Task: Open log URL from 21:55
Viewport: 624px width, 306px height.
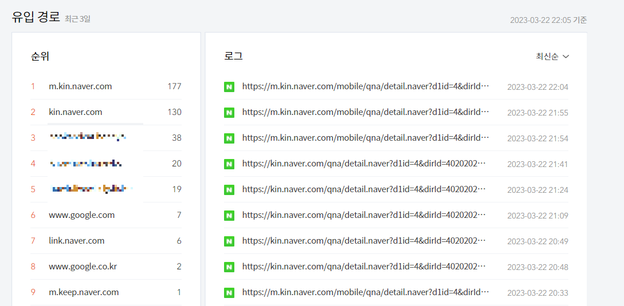Action: click(366, 112)
